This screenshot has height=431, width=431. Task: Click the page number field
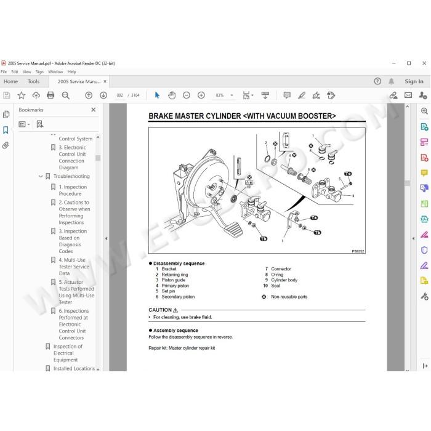tap(120, 95)
